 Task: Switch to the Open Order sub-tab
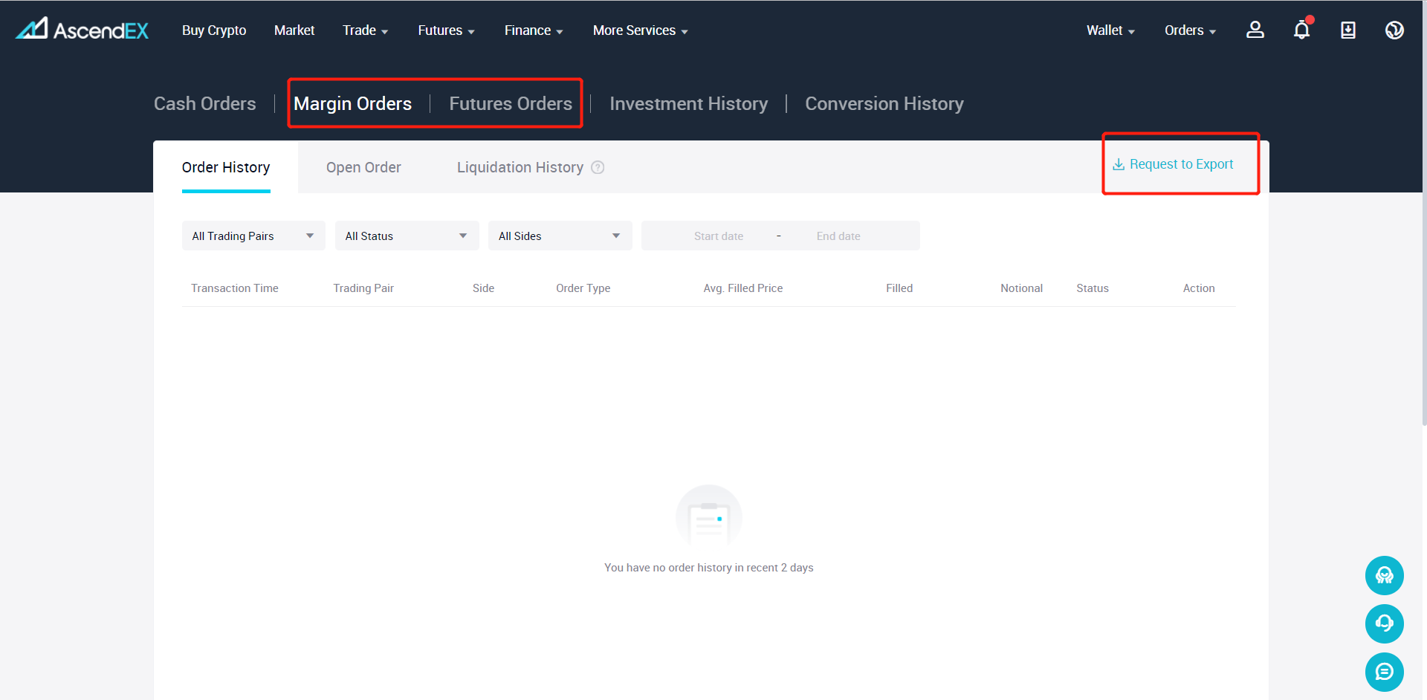coord(363,167)
